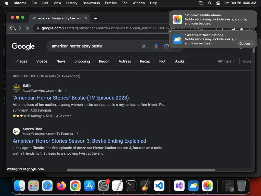Select the Reddit filter chip
The height and width of the screenshot is (196, 261).
click(104, 61)
